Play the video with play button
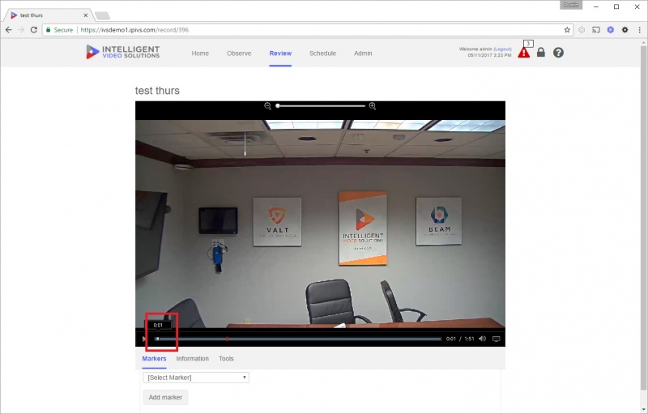 point(143,339)
